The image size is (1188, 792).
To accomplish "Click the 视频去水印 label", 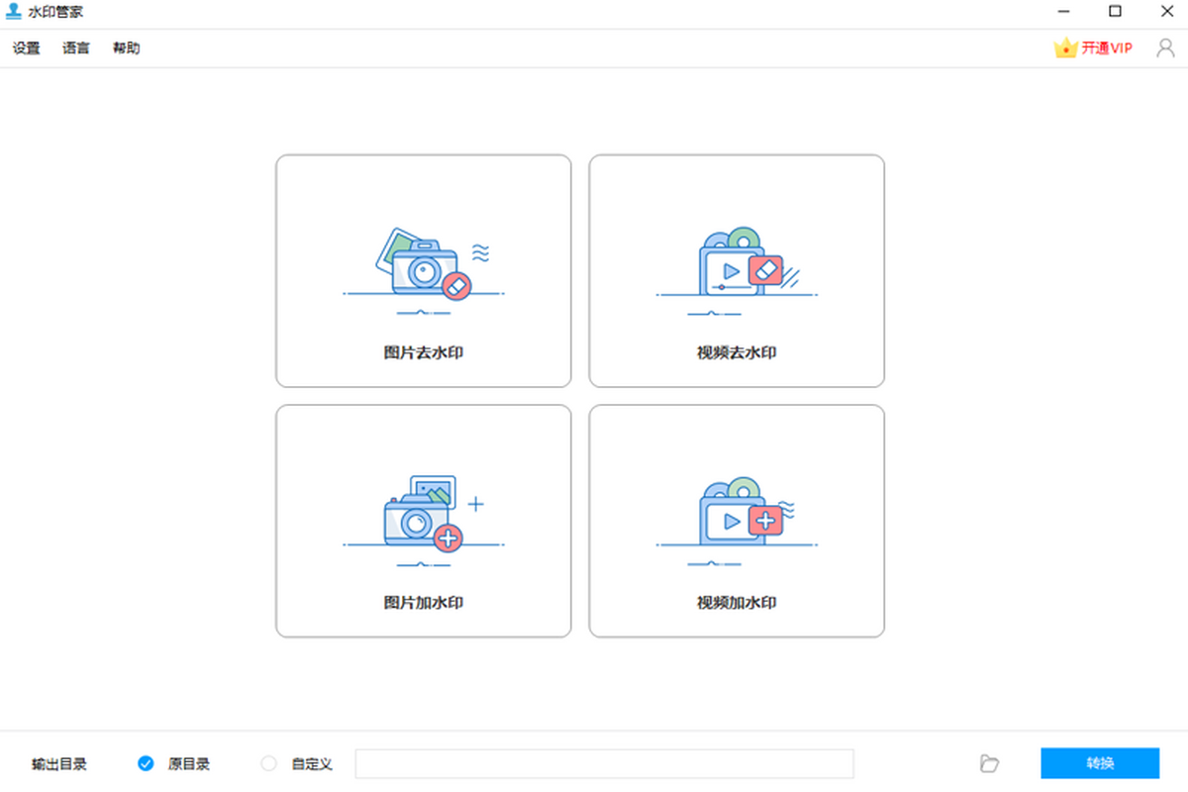I will coord(737,352).
